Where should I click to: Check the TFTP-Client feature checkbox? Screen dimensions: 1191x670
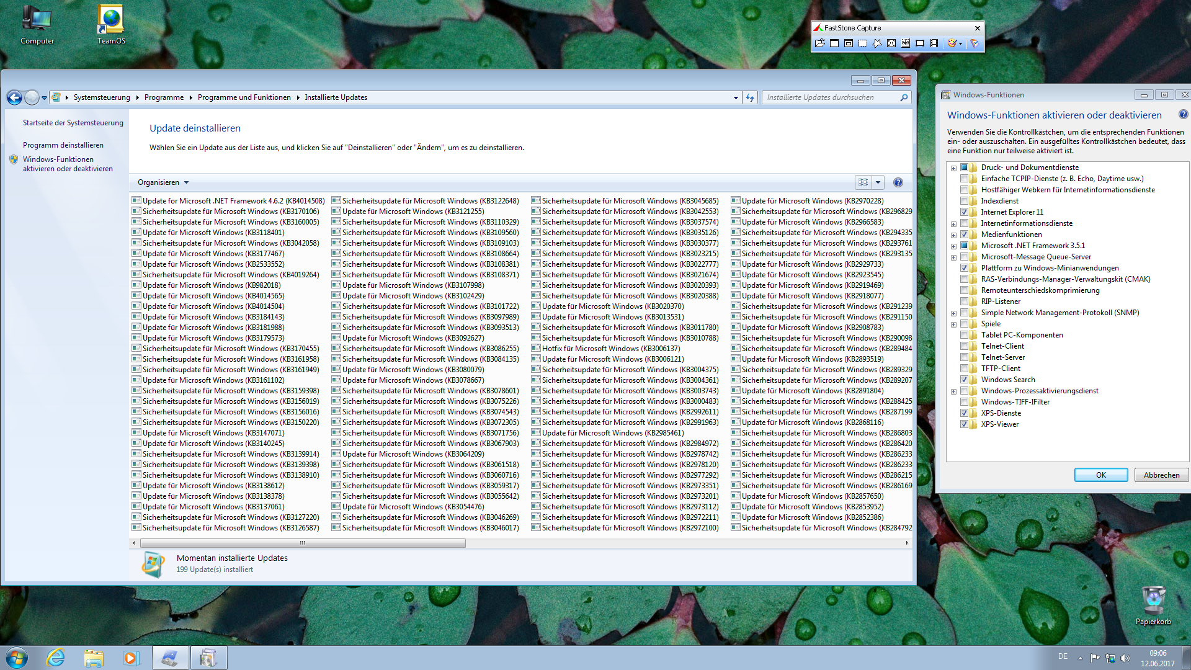pyautogui.click(x=964, y=368)
